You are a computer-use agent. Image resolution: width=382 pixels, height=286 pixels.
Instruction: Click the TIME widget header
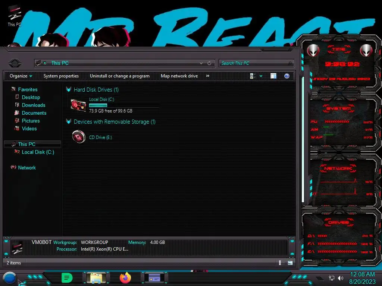tap(339, 49)
